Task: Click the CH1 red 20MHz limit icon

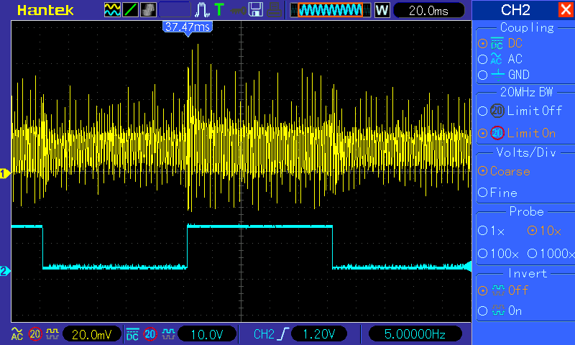Action: (x=35, y=334)
